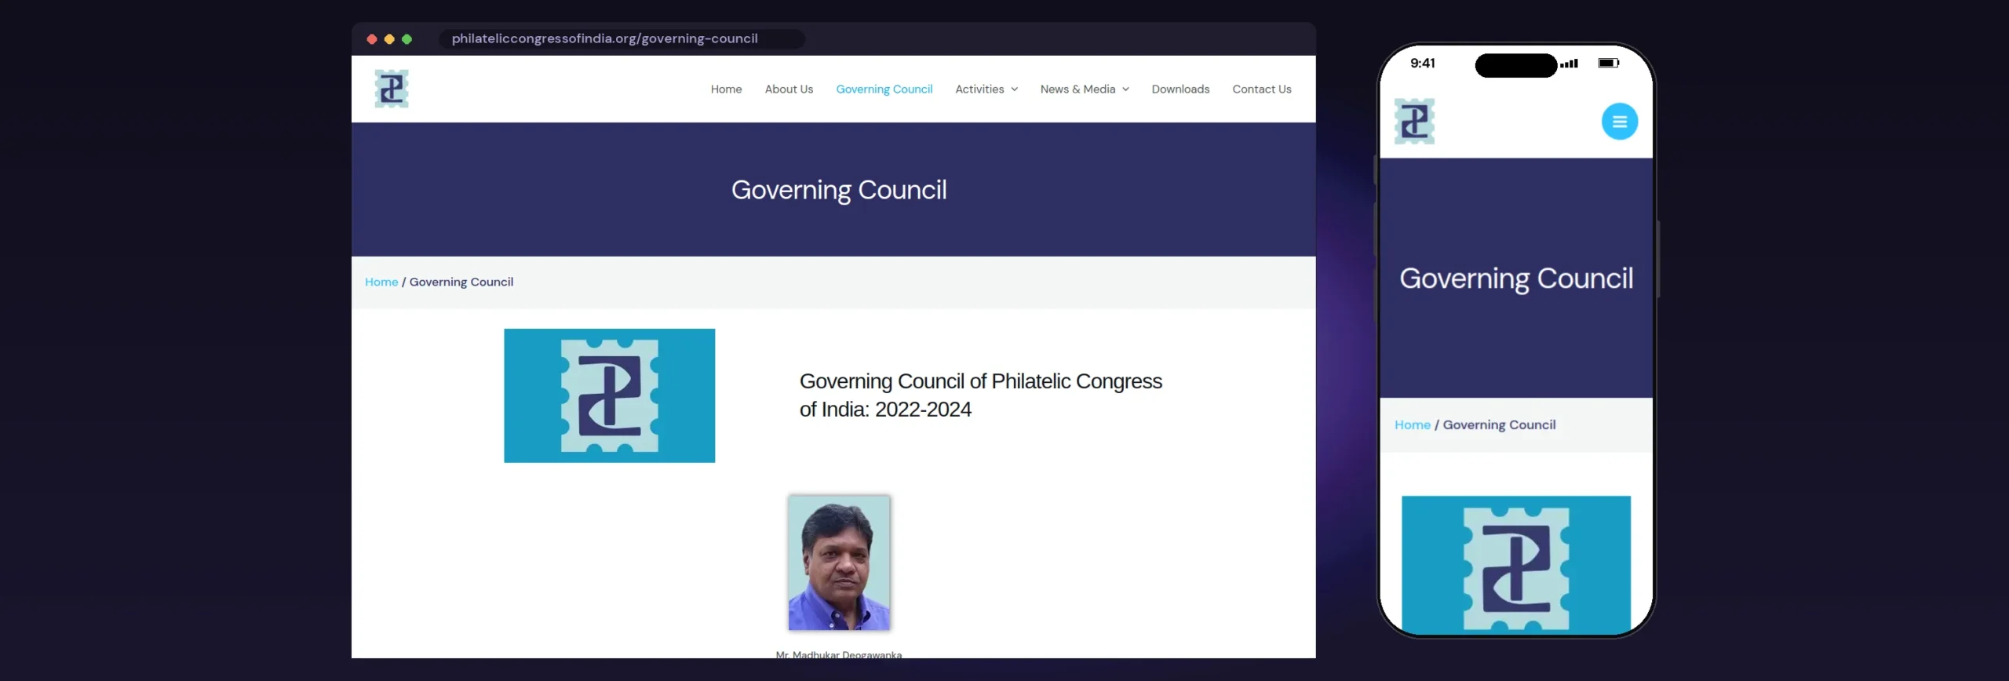
Task: Click the Philatelic Congress logo in desktop header
Action: (392, 89)
